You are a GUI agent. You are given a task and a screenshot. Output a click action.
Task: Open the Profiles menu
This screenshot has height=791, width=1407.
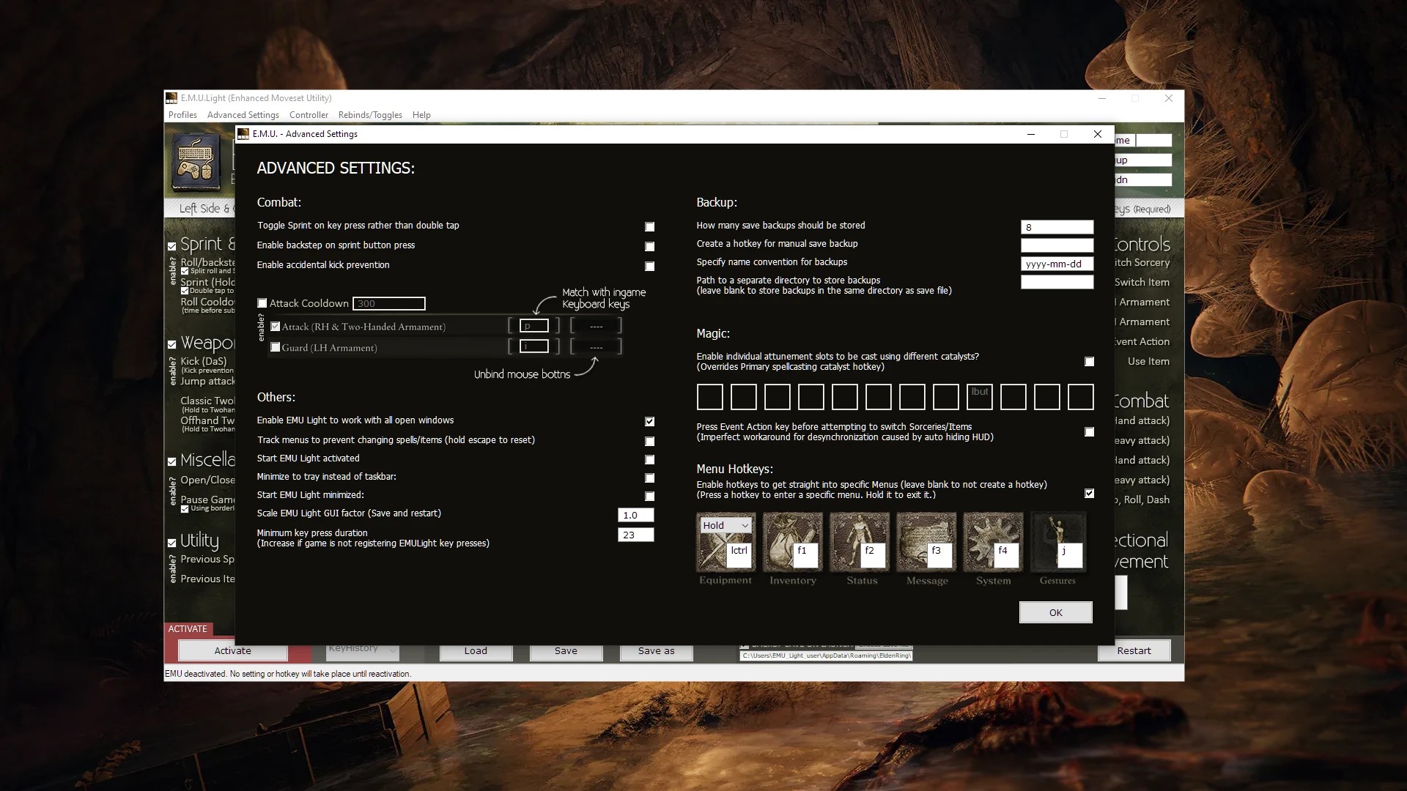point(182,115)
